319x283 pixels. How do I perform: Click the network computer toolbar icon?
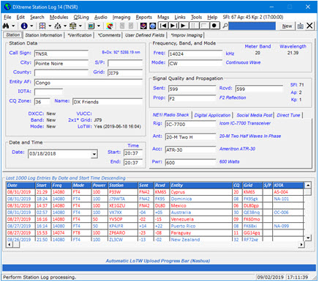(72, 26)
